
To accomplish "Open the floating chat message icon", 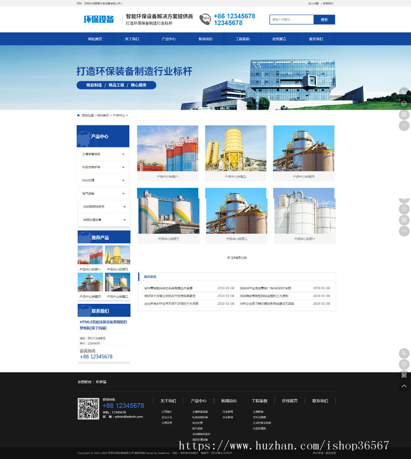I will click(x=404, y=364).
